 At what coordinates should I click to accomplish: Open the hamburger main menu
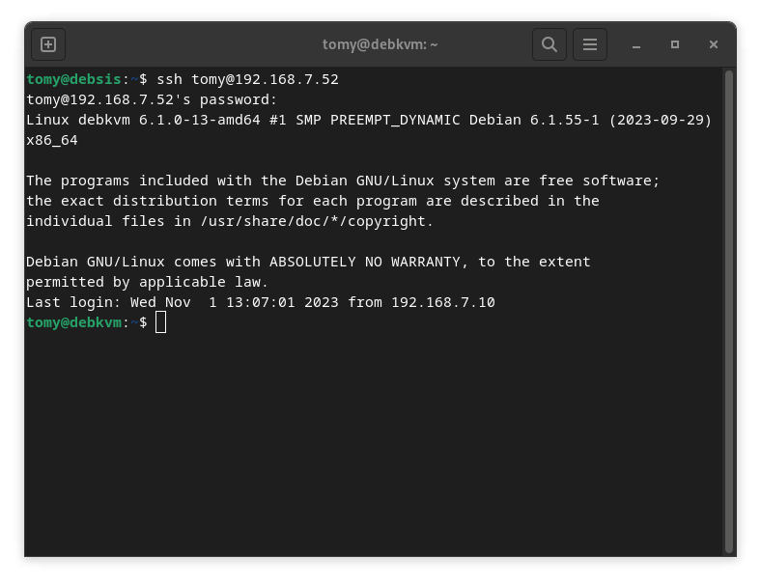coord(589,44)
